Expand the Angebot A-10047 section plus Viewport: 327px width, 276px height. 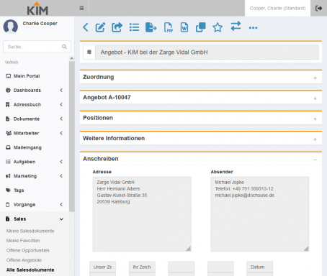pyautogui.click(x=315, y=98)
